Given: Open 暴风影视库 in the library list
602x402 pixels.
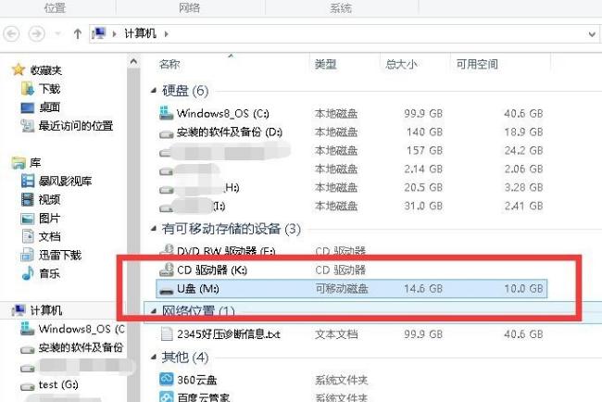Looking at the screenshot, I should (65, 181).
